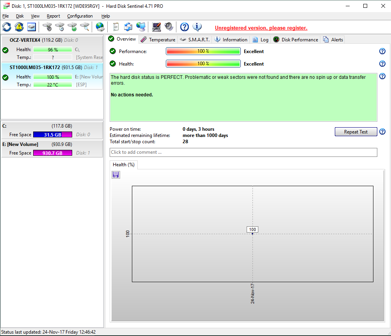The image size is (391, 336).
Task: Click the speaker sound toolbar icon
Action: tap(169, 27)
